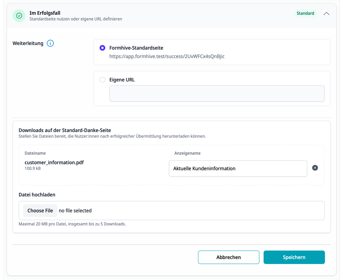The width and height of the screenshot is (342, 280).
Task: Edit the Anzeigename field Aktuelle Kundeninformation
Action: (x=238, y=168)
